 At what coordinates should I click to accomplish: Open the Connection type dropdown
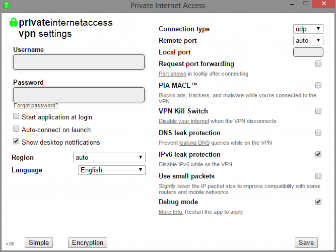308,29
